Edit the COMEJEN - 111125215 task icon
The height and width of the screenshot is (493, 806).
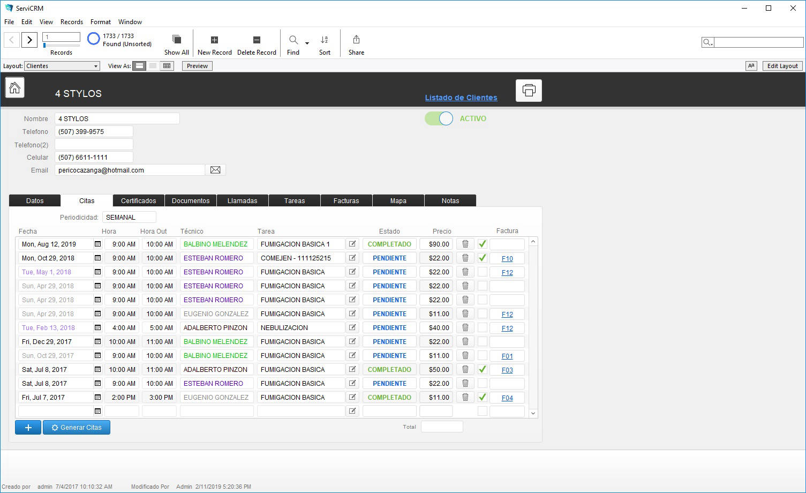click(x=352, y=258)
